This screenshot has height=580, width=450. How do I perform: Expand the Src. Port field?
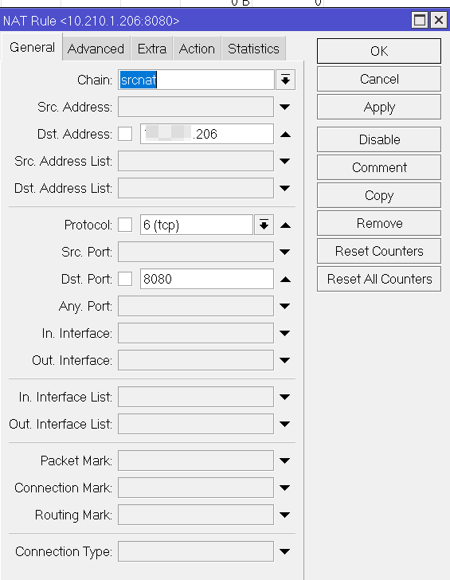284,253
